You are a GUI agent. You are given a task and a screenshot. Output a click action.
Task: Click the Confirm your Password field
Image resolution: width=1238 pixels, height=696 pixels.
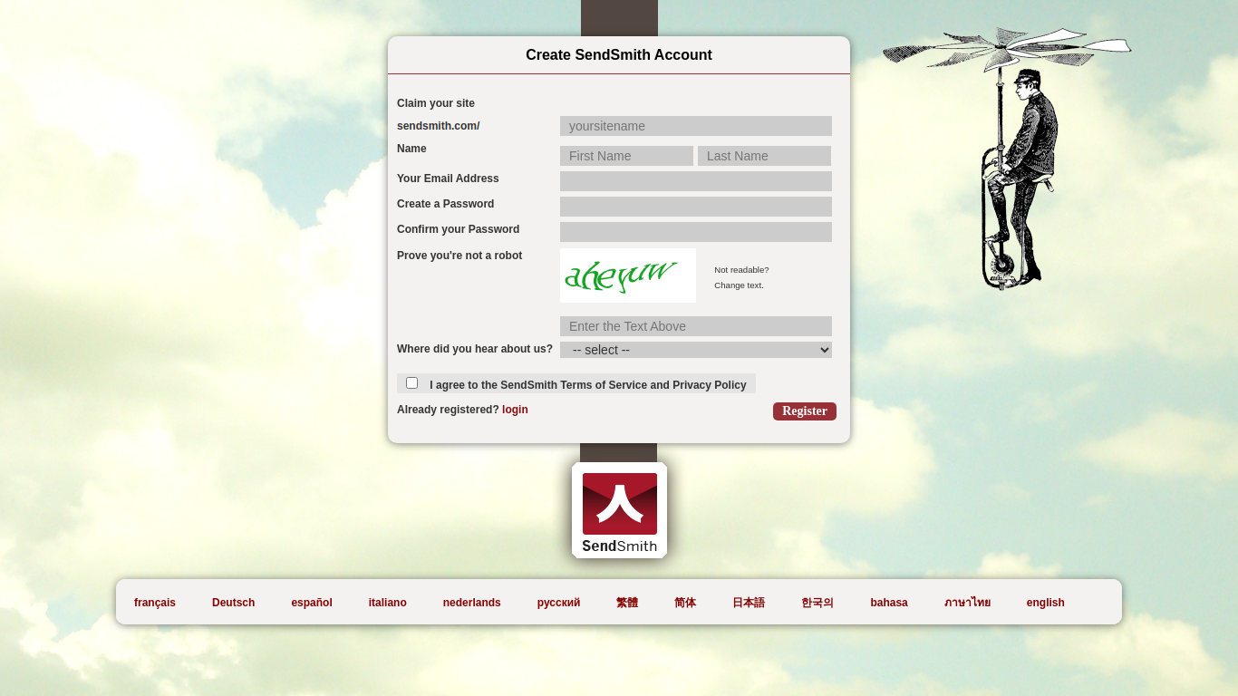(696, 232)
